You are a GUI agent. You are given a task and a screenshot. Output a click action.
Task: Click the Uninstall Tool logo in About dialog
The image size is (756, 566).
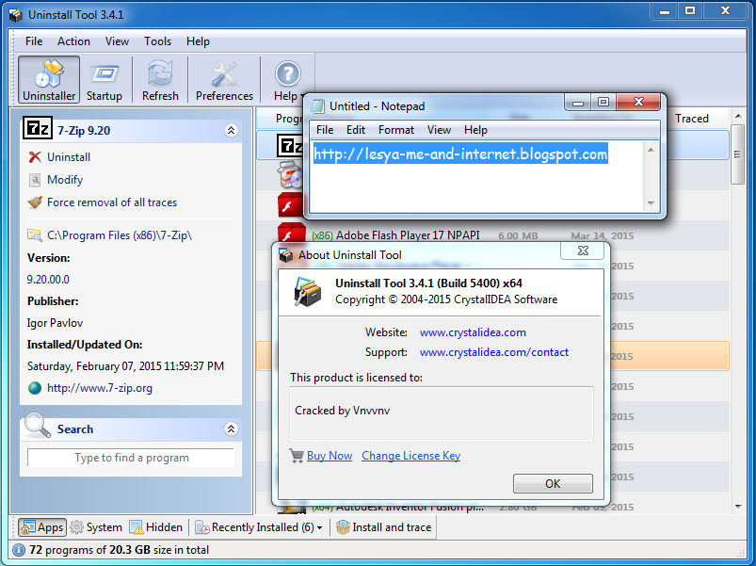coord(308,292)
